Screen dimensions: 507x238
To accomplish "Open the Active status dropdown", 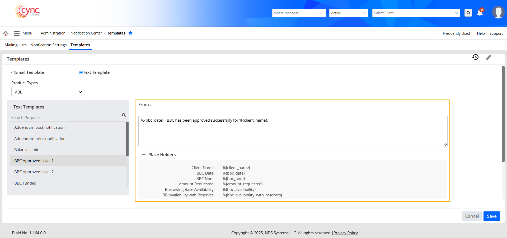I will [x=348, y=13].
